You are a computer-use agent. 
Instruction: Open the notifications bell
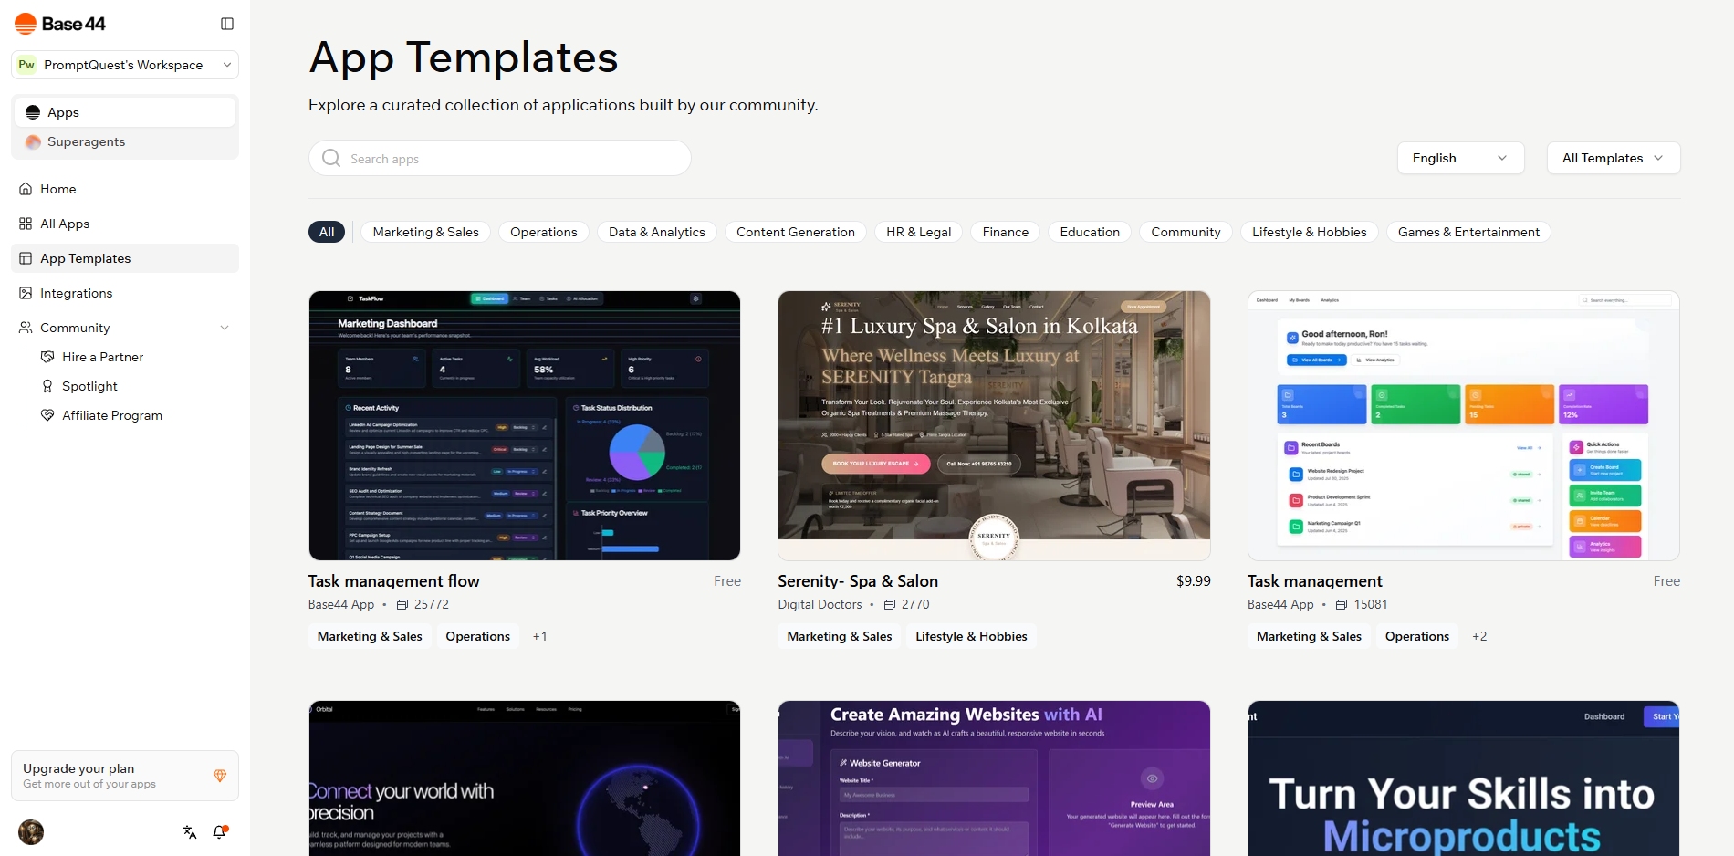tap(219, 832)
